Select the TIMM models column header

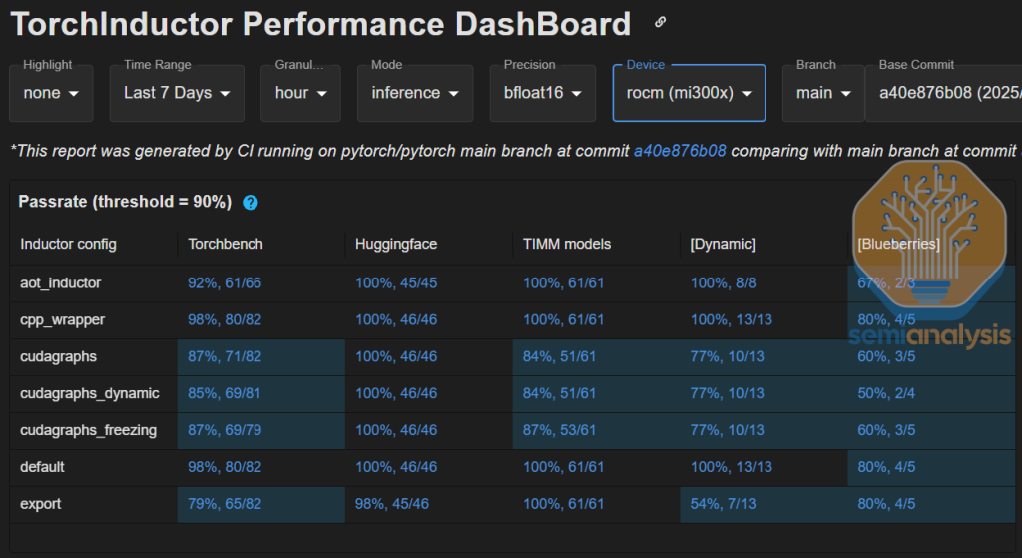[567, 244]
